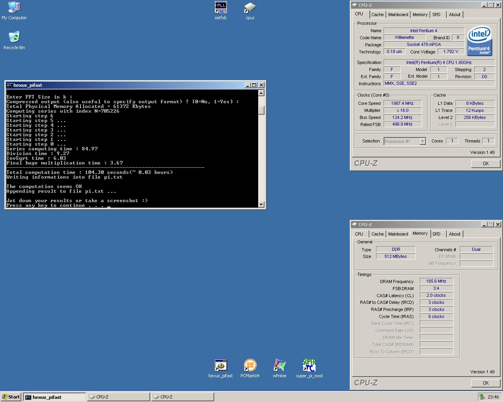Screen dimensions: 503x402
Task: Open Cache tab in lower CPU-Z window
Action: coord(378,234)
